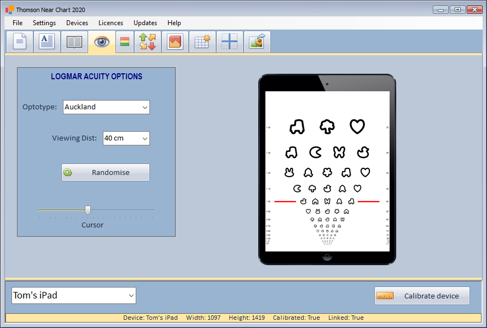This screenshot has width=487, height=328.
Task: Click the Randomise button
Action: (106, 172)
